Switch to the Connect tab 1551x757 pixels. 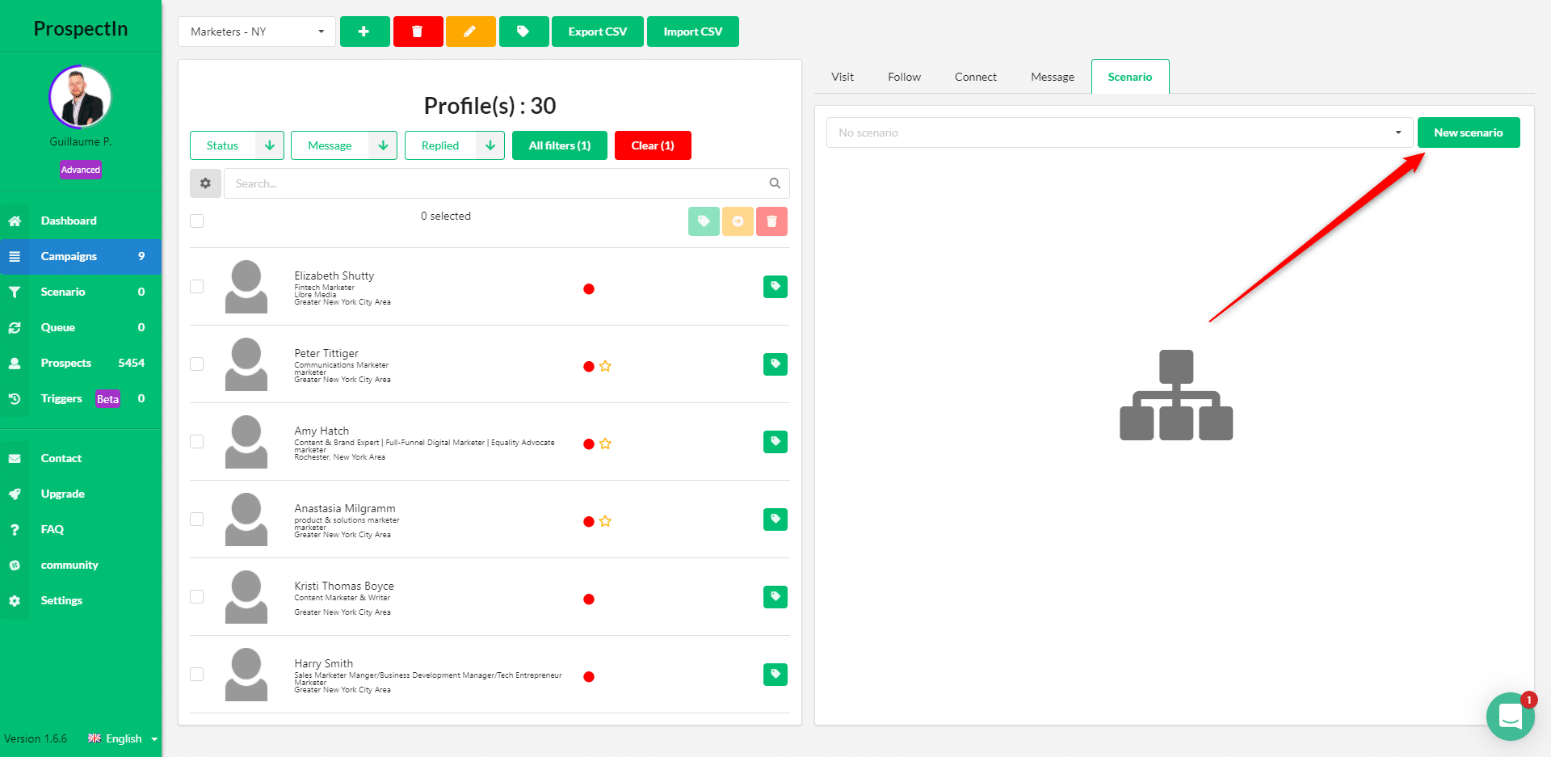click(976, 77)
